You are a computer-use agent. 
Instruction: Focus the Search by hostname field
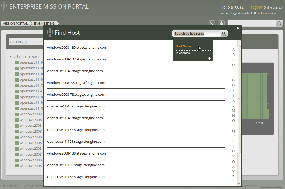[x=196, y=34]
